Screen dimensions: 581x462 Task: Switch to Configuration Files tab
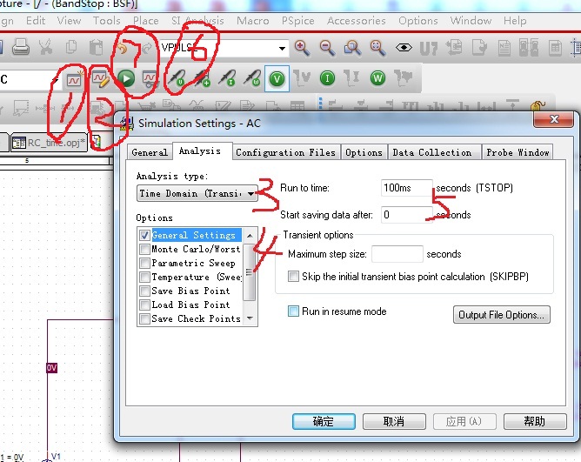point(285,152)
